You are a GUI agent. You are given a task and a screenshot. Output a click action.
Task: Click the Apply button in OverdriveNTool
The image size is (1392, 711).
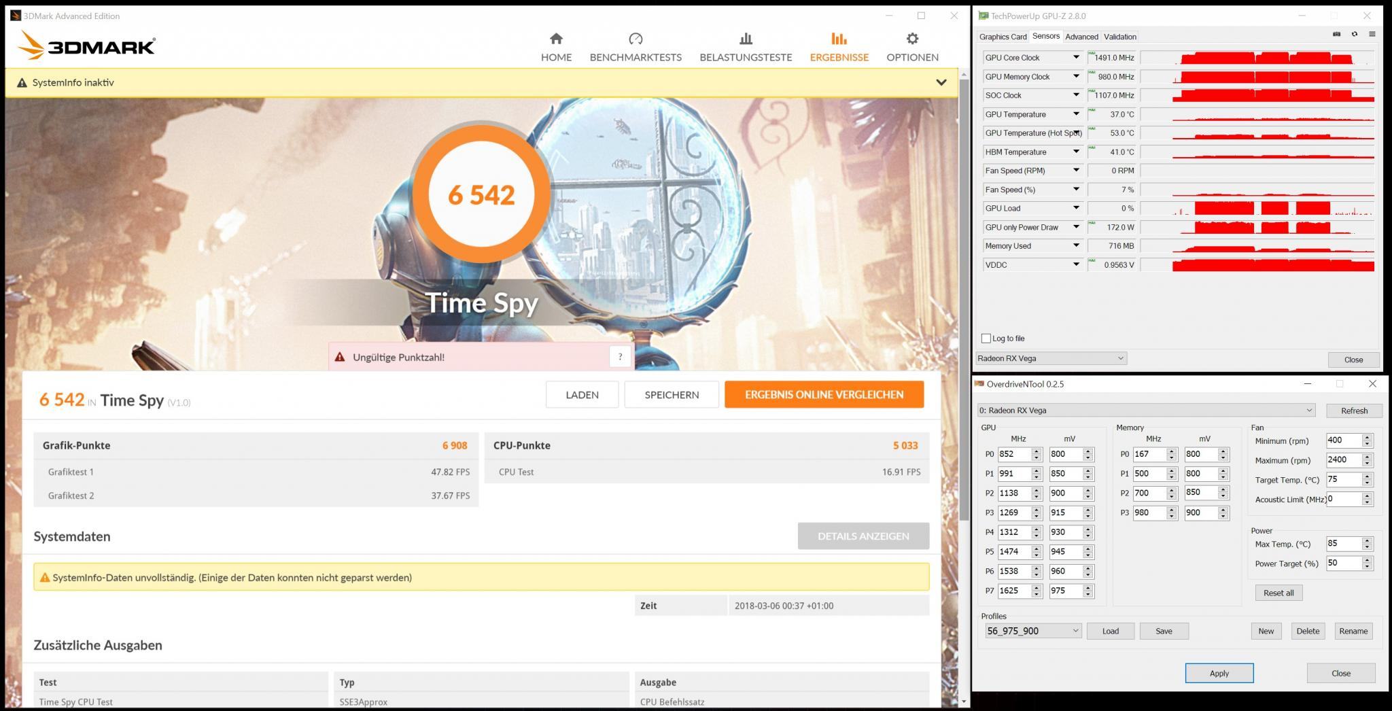(1219, 673)
